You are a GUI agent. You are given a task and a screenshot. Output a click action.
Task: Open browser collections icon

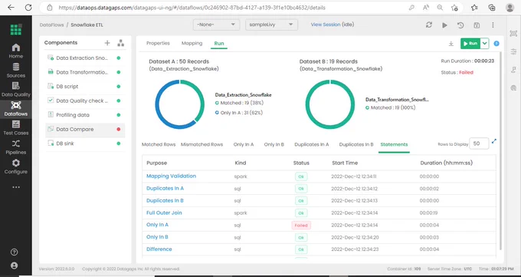(492, 8)
